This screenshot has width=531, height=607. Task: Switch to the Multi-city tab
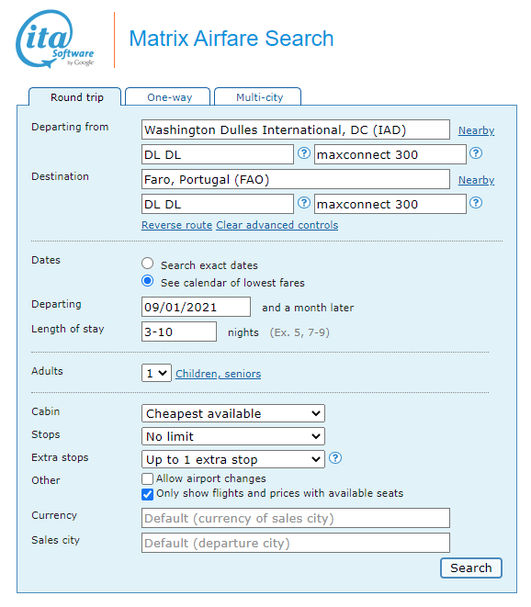258,96
